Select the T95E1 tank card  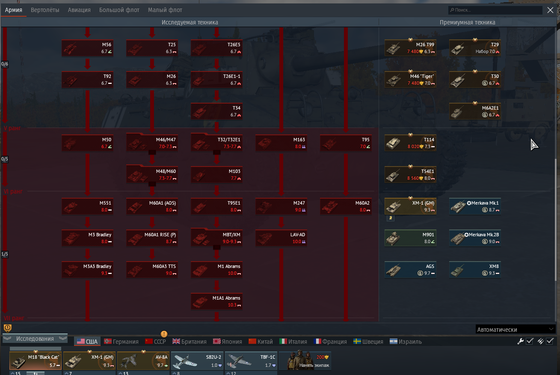[x=217, y=206]
